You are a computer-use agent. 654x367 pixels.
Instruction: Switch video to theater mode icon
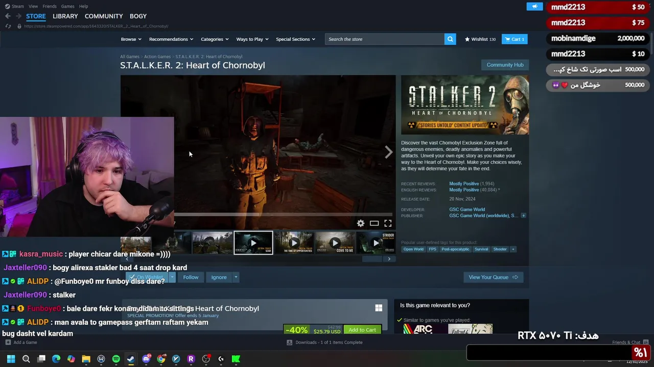pos(375,223)
